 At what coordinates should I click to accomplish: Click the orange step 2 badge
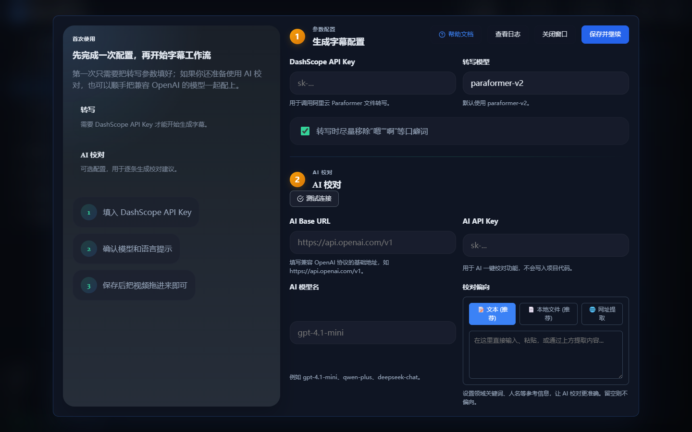coord(297,180)
